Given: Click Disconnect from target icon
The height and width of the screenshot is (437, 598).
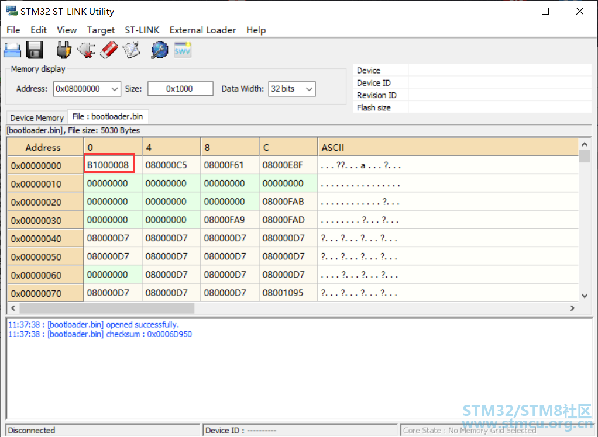Looking at the screenshot, I should click(87, 50).
